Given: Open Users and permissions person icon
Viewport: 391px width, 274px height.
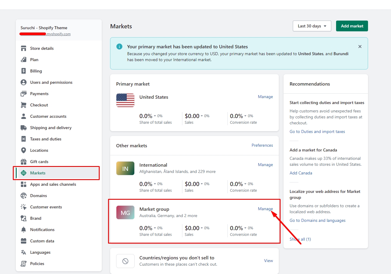Looking at the screenshot, I should click(x=24, y=82).
